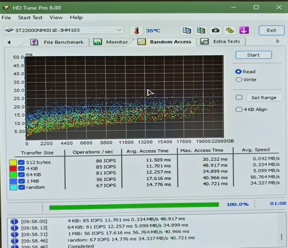
Task: Open options with yellow tools icon
Action: 229,30
